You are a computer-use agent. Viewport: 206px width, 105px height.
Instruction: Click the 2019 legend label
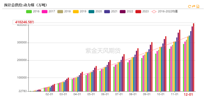click(x=83, y=11)
